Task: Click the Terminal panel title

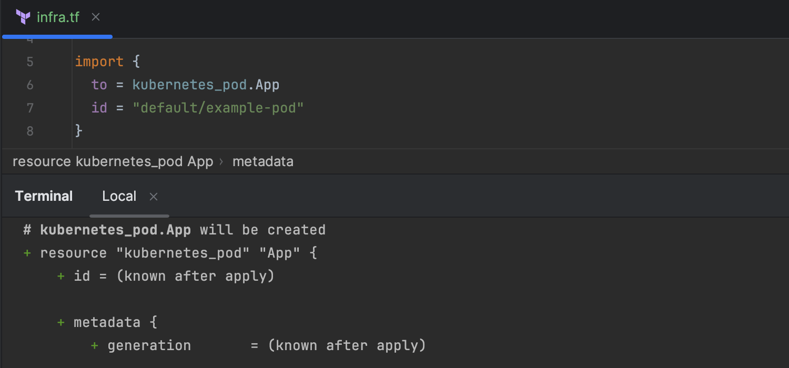Action: tap(44, 197)
